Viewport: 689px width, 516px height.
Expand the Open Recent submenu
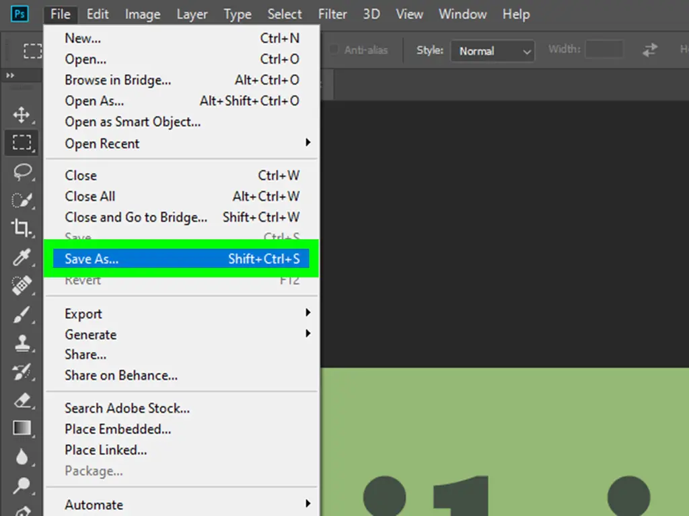point(182,144)
